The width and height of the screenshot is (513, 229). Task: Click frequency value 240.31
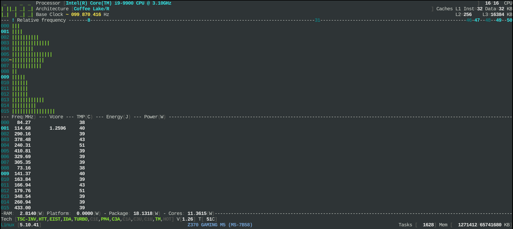pos(22,145)
